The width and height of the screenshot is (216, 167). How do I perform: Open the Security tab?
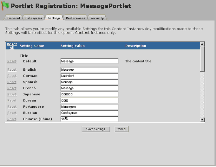(x=97, y=18)
